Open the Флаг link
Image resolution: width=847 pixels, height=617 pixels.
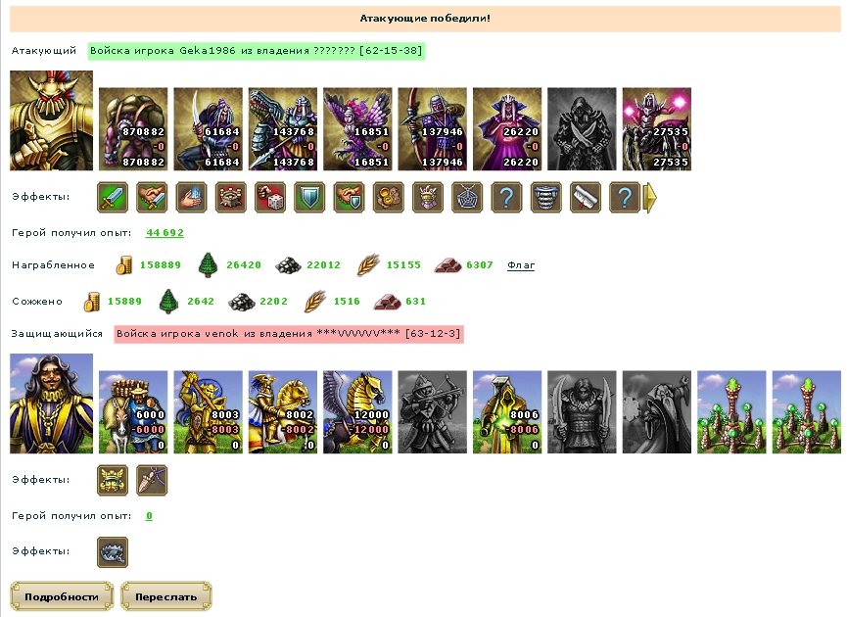coord(521,265)
